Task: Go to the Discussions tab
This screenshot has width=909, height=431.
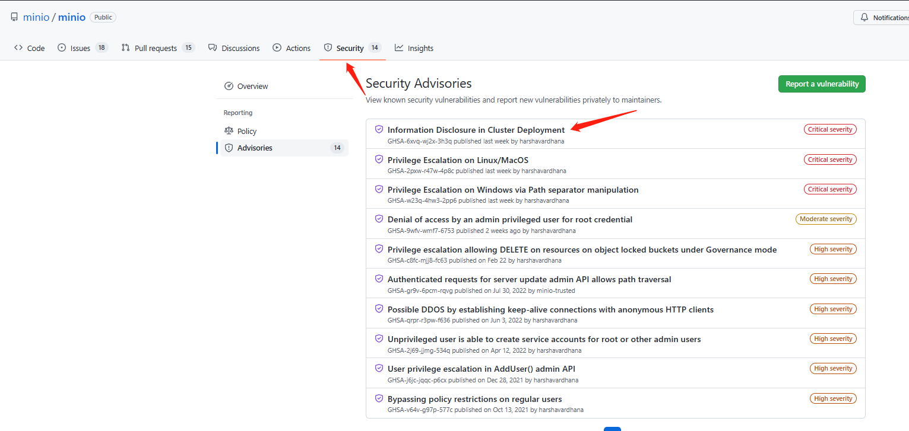Action: [234, 48]
